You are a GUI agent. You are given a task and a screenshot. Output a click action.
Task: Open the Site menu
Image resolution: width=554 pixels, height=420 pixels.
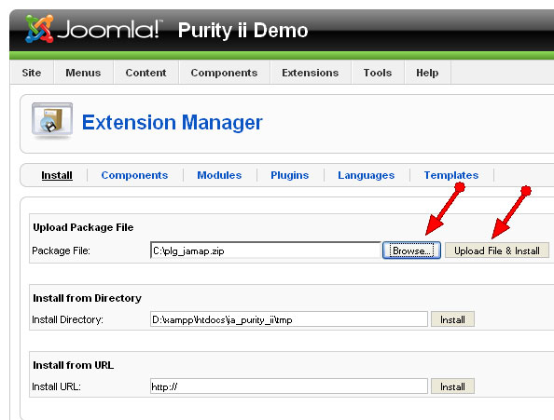point(32,73)
